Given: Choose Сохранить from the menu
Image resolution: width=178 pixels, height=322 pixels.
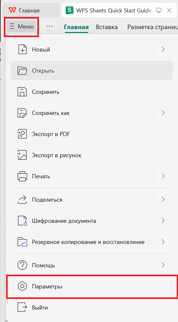Looking at the screenshot, I should coord(92,92).
